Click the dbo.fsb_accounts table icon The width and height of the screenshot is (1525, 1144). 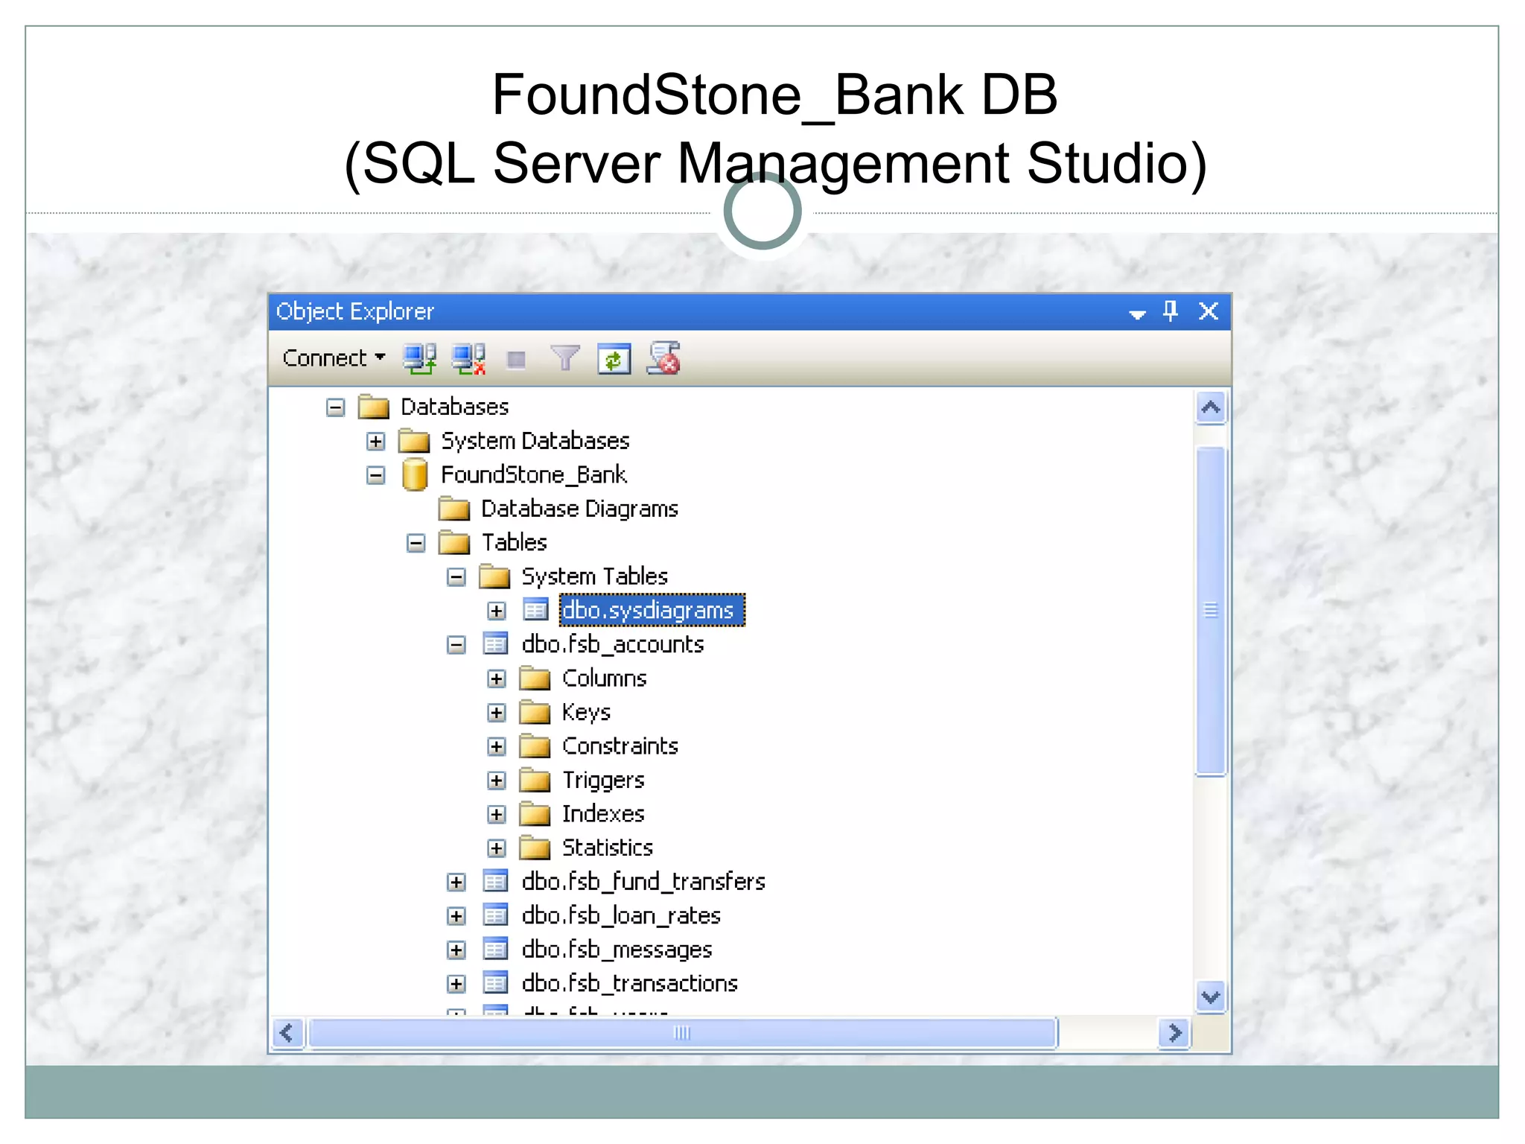coord(495,644)
